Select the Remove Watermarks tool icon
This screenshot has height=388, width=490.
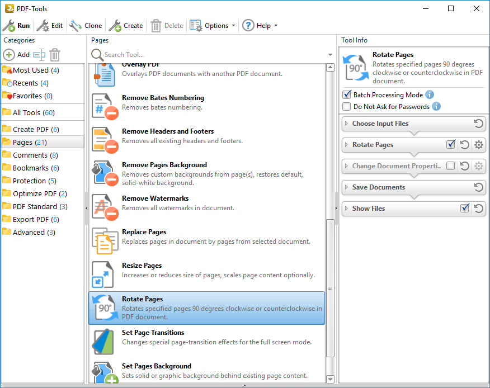coord(105,207)
